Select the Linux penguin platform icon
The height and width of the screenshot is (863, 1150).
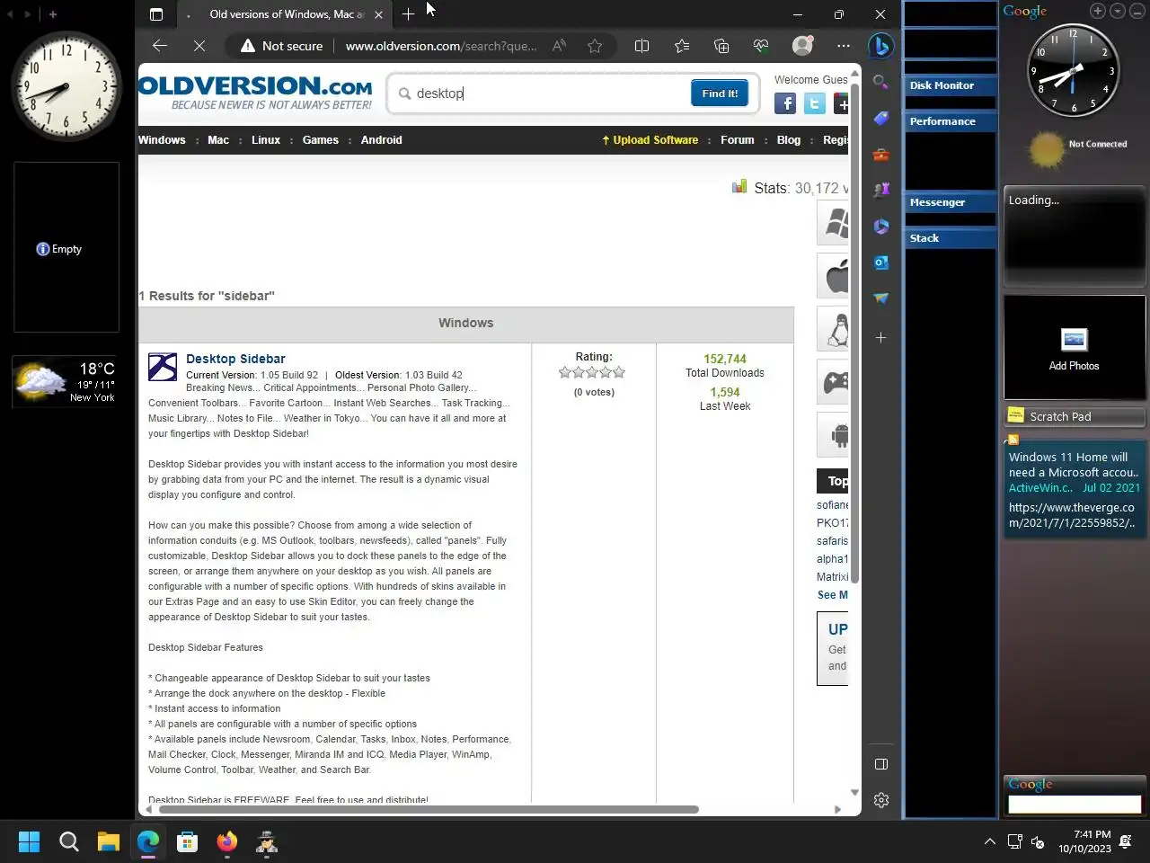pos(833,329)
